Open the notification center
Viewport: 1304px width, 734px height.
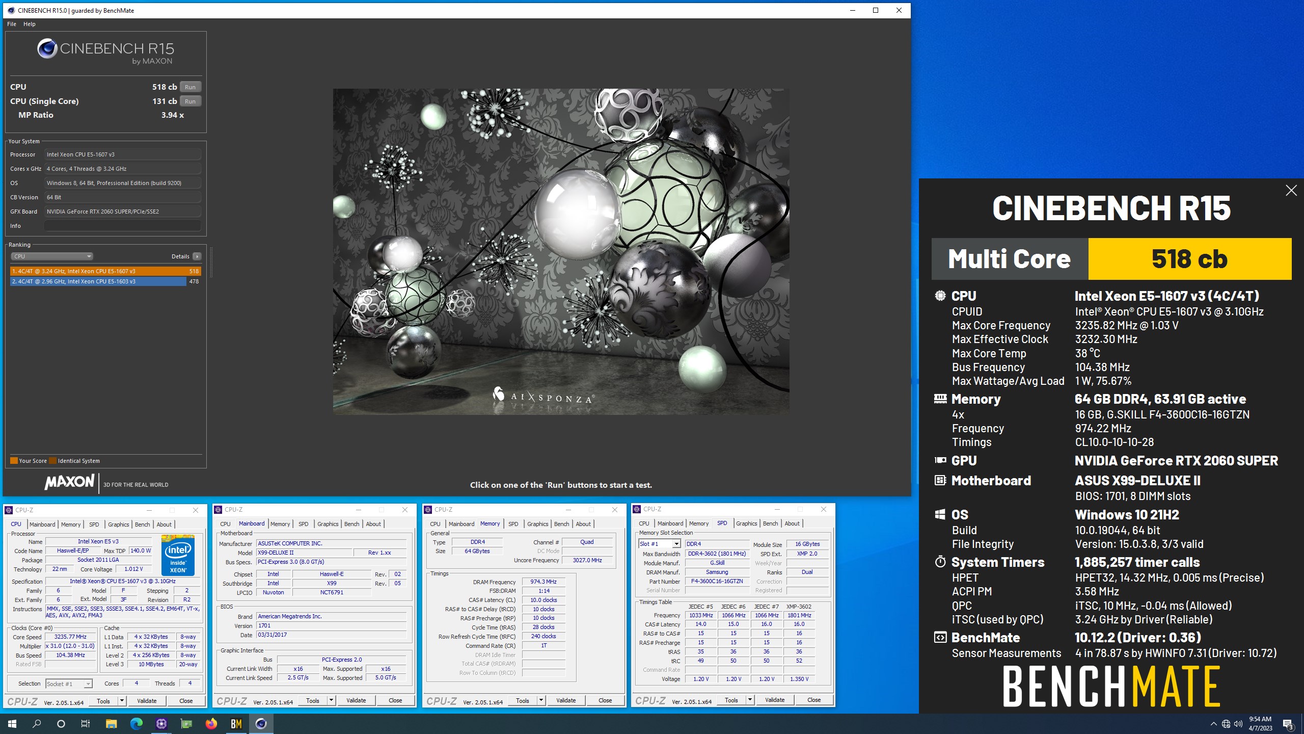(x=1287, y=724)
